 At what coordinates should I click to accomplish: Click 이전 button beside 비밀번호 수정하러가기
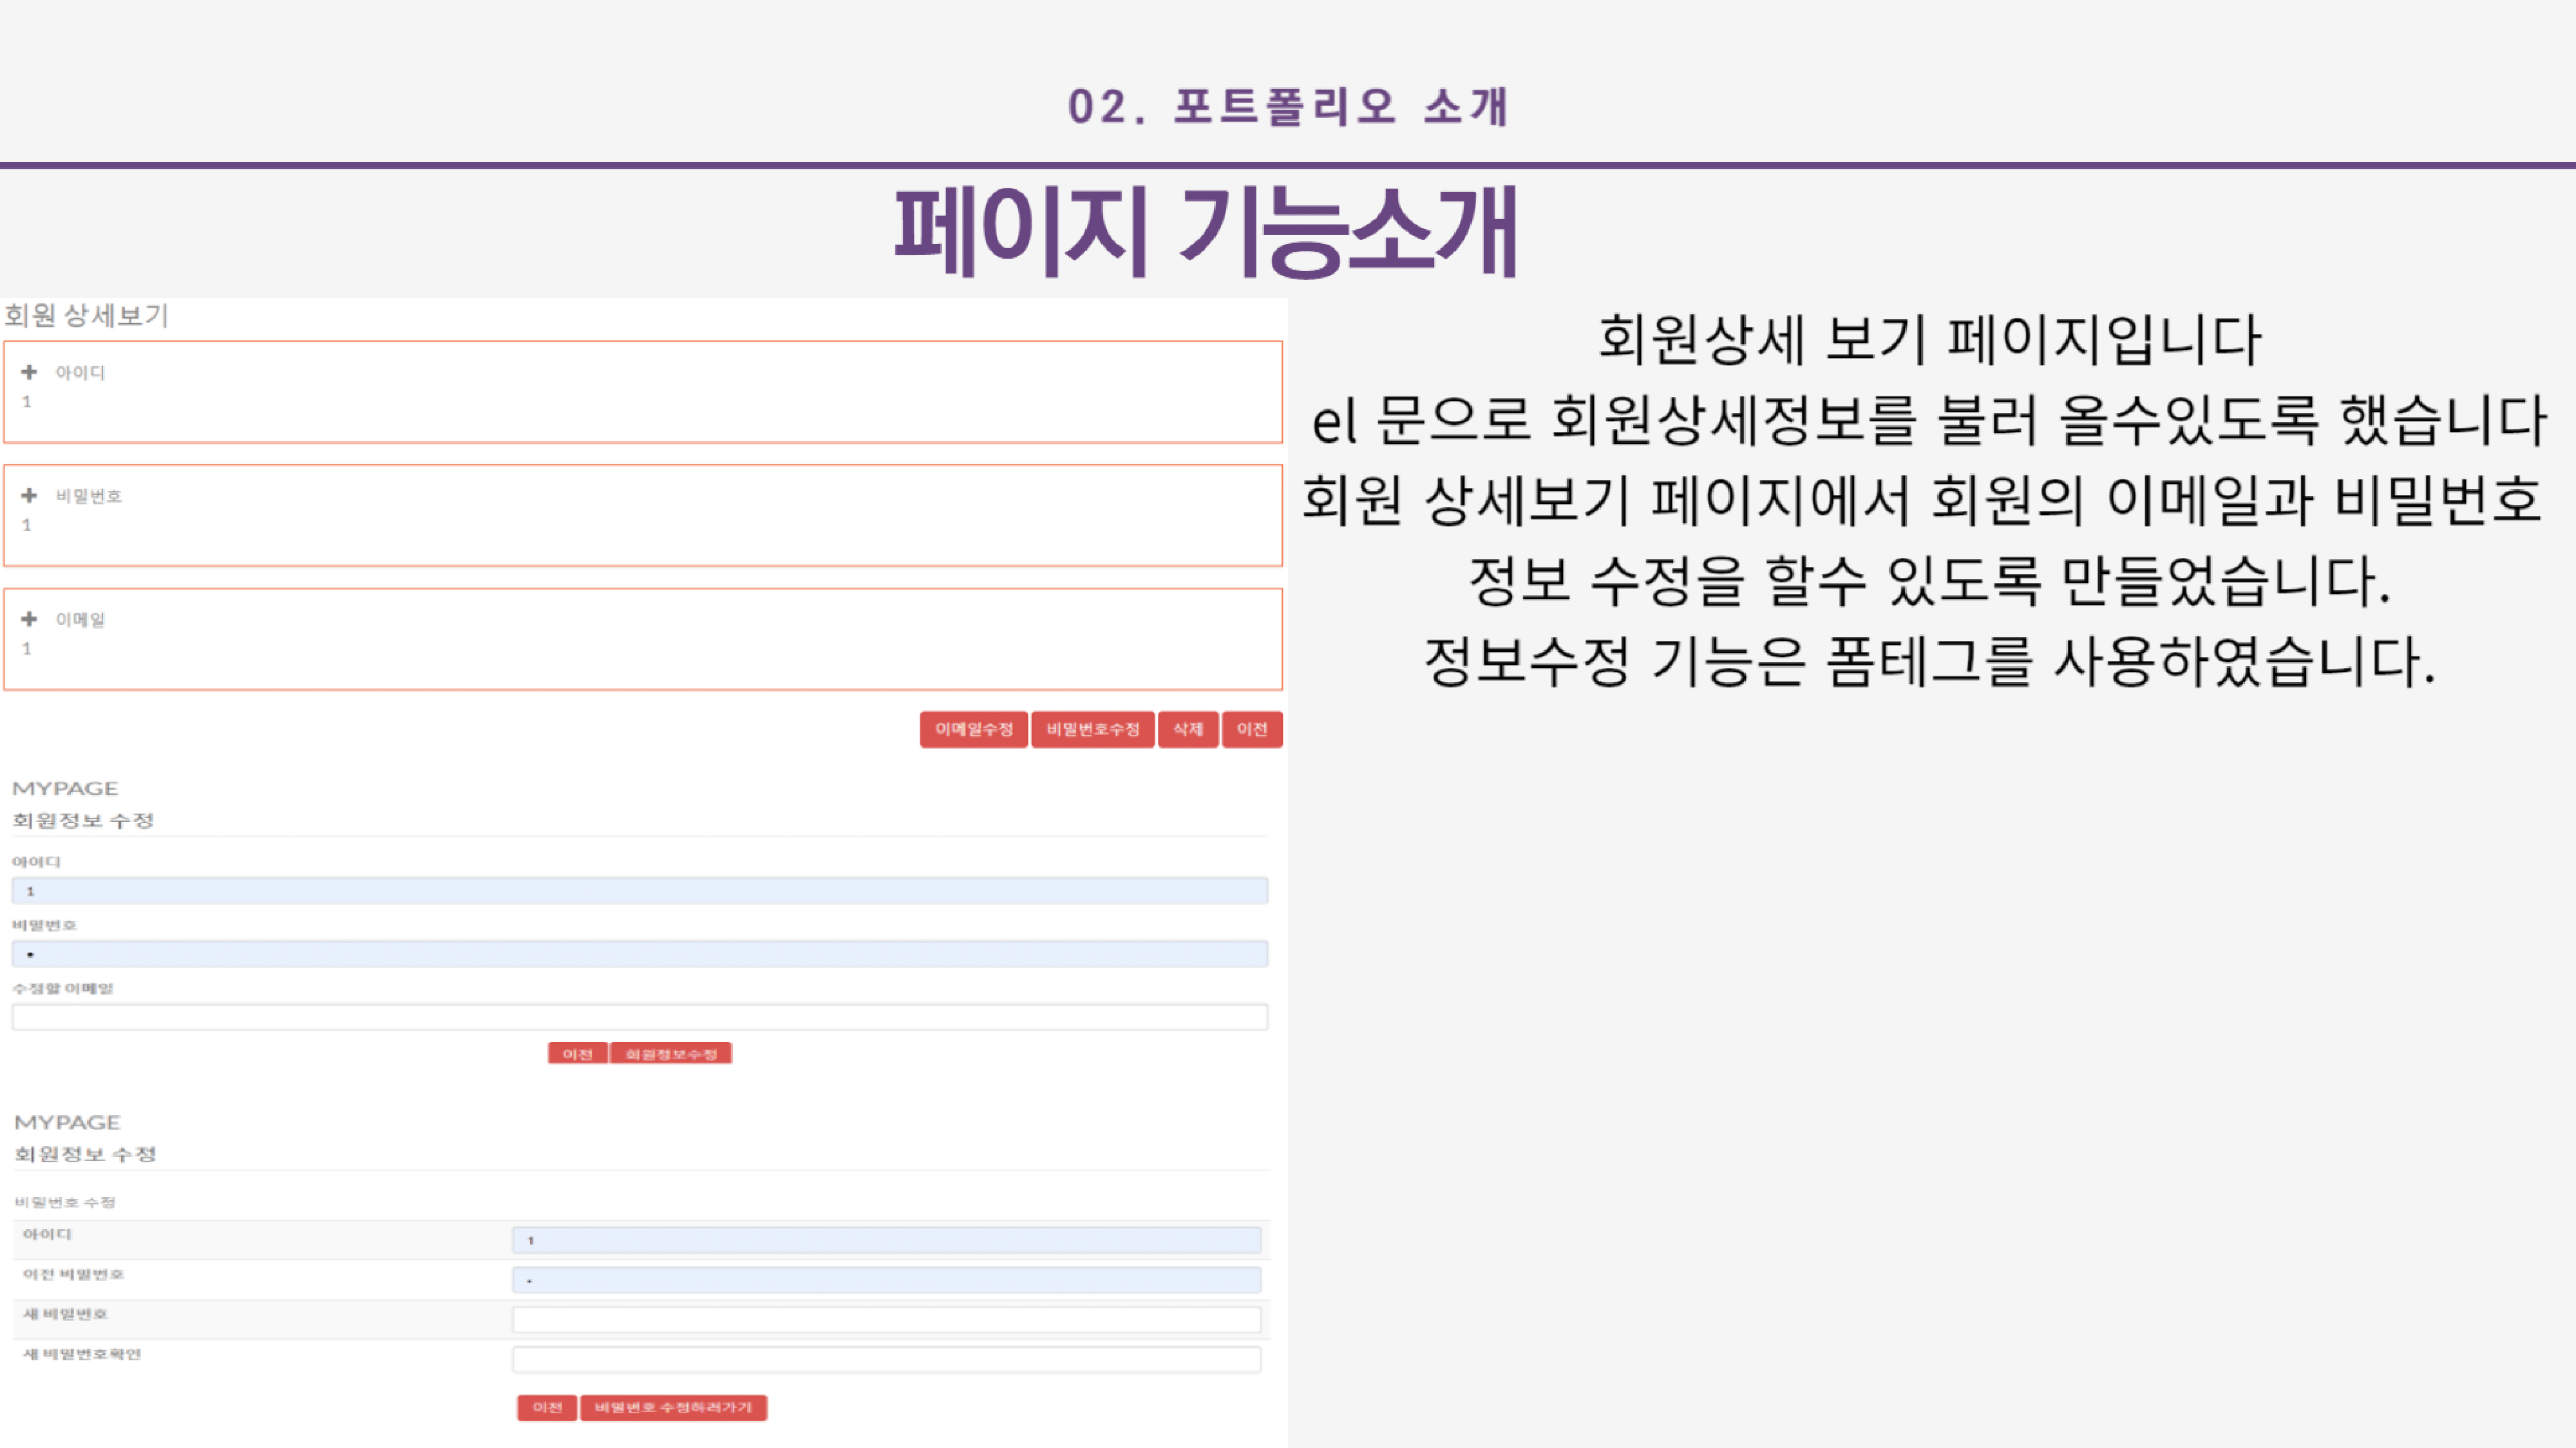[547, 1408]
